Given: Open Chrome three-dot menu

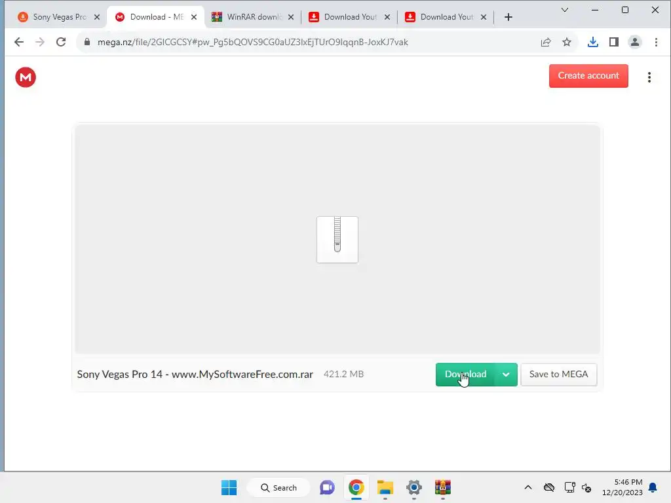Looking at the screenshot, I should pyautogui.click(x=656, y=42).
